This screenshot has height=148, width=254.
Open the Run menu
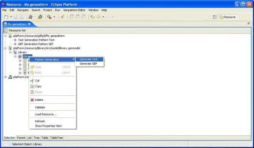[58, 10]
